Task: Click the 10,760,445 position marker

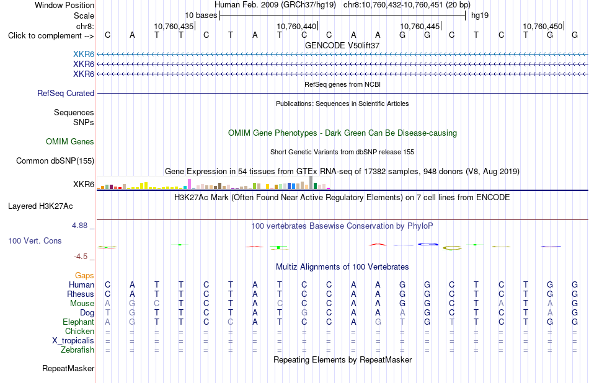Action: (x=420, y=26)
